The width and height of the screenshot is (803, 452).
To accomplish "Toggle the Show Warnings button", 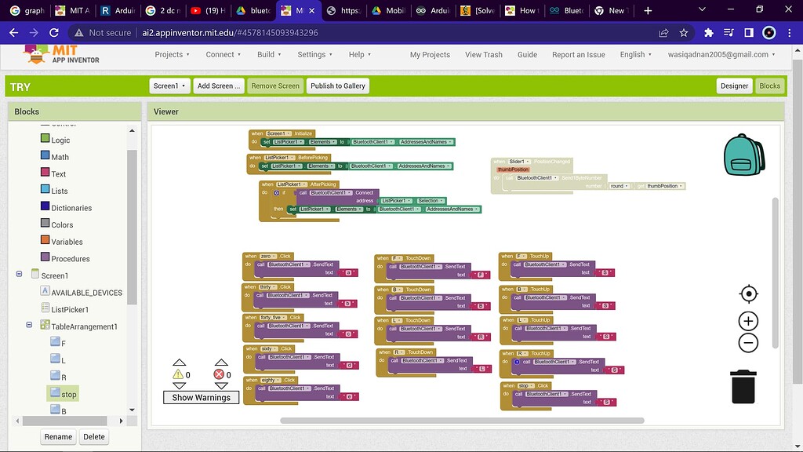I will tap(201, 397).
